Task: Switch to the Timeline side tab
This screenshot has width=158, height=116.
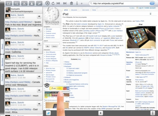Action: [x=2, y=77]
